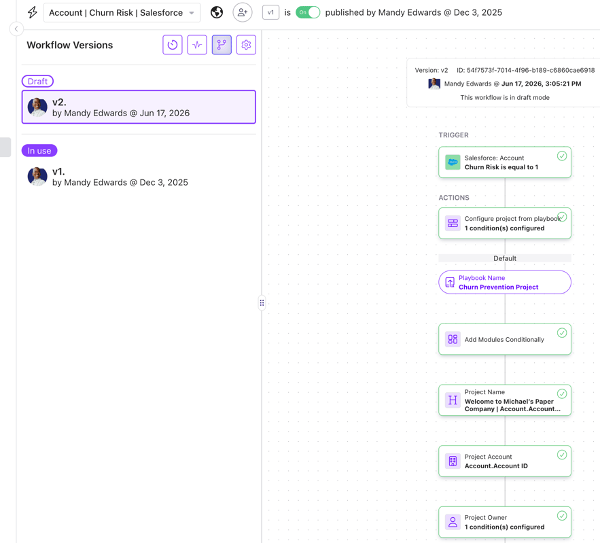Click the Project Account building icon
Viewport: 600px width, 543px height.
[x=453, y=461]
